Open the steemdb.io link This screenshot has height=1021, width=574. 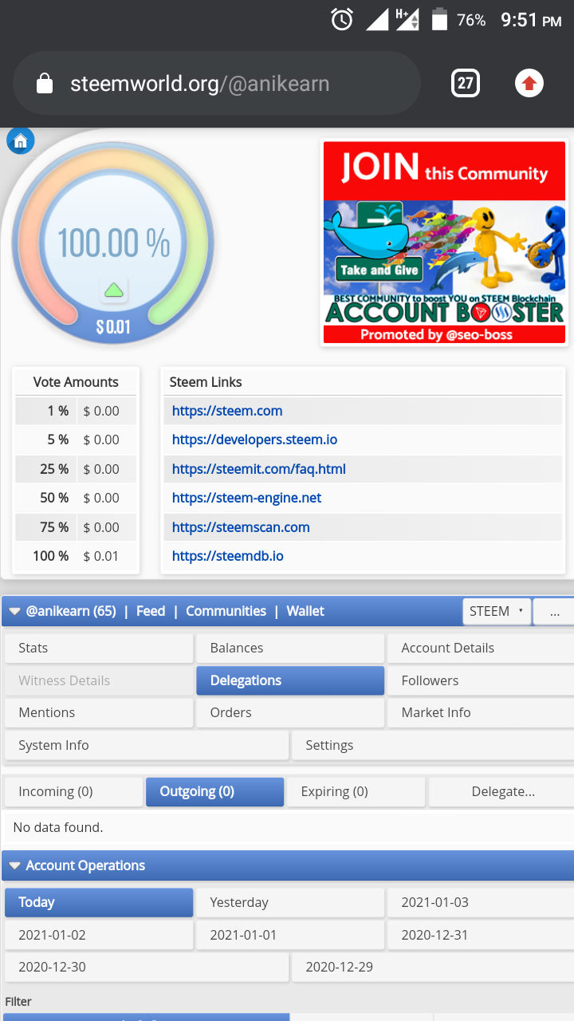pyautogui.click(x=228, y=556)
